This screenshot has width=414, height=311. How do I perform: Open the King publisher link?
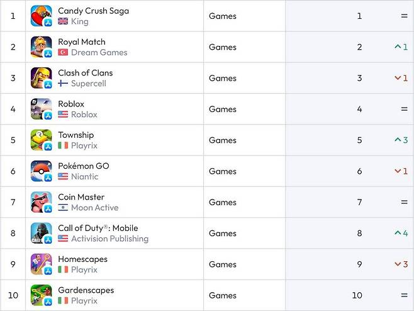click(x=80, y=21)
